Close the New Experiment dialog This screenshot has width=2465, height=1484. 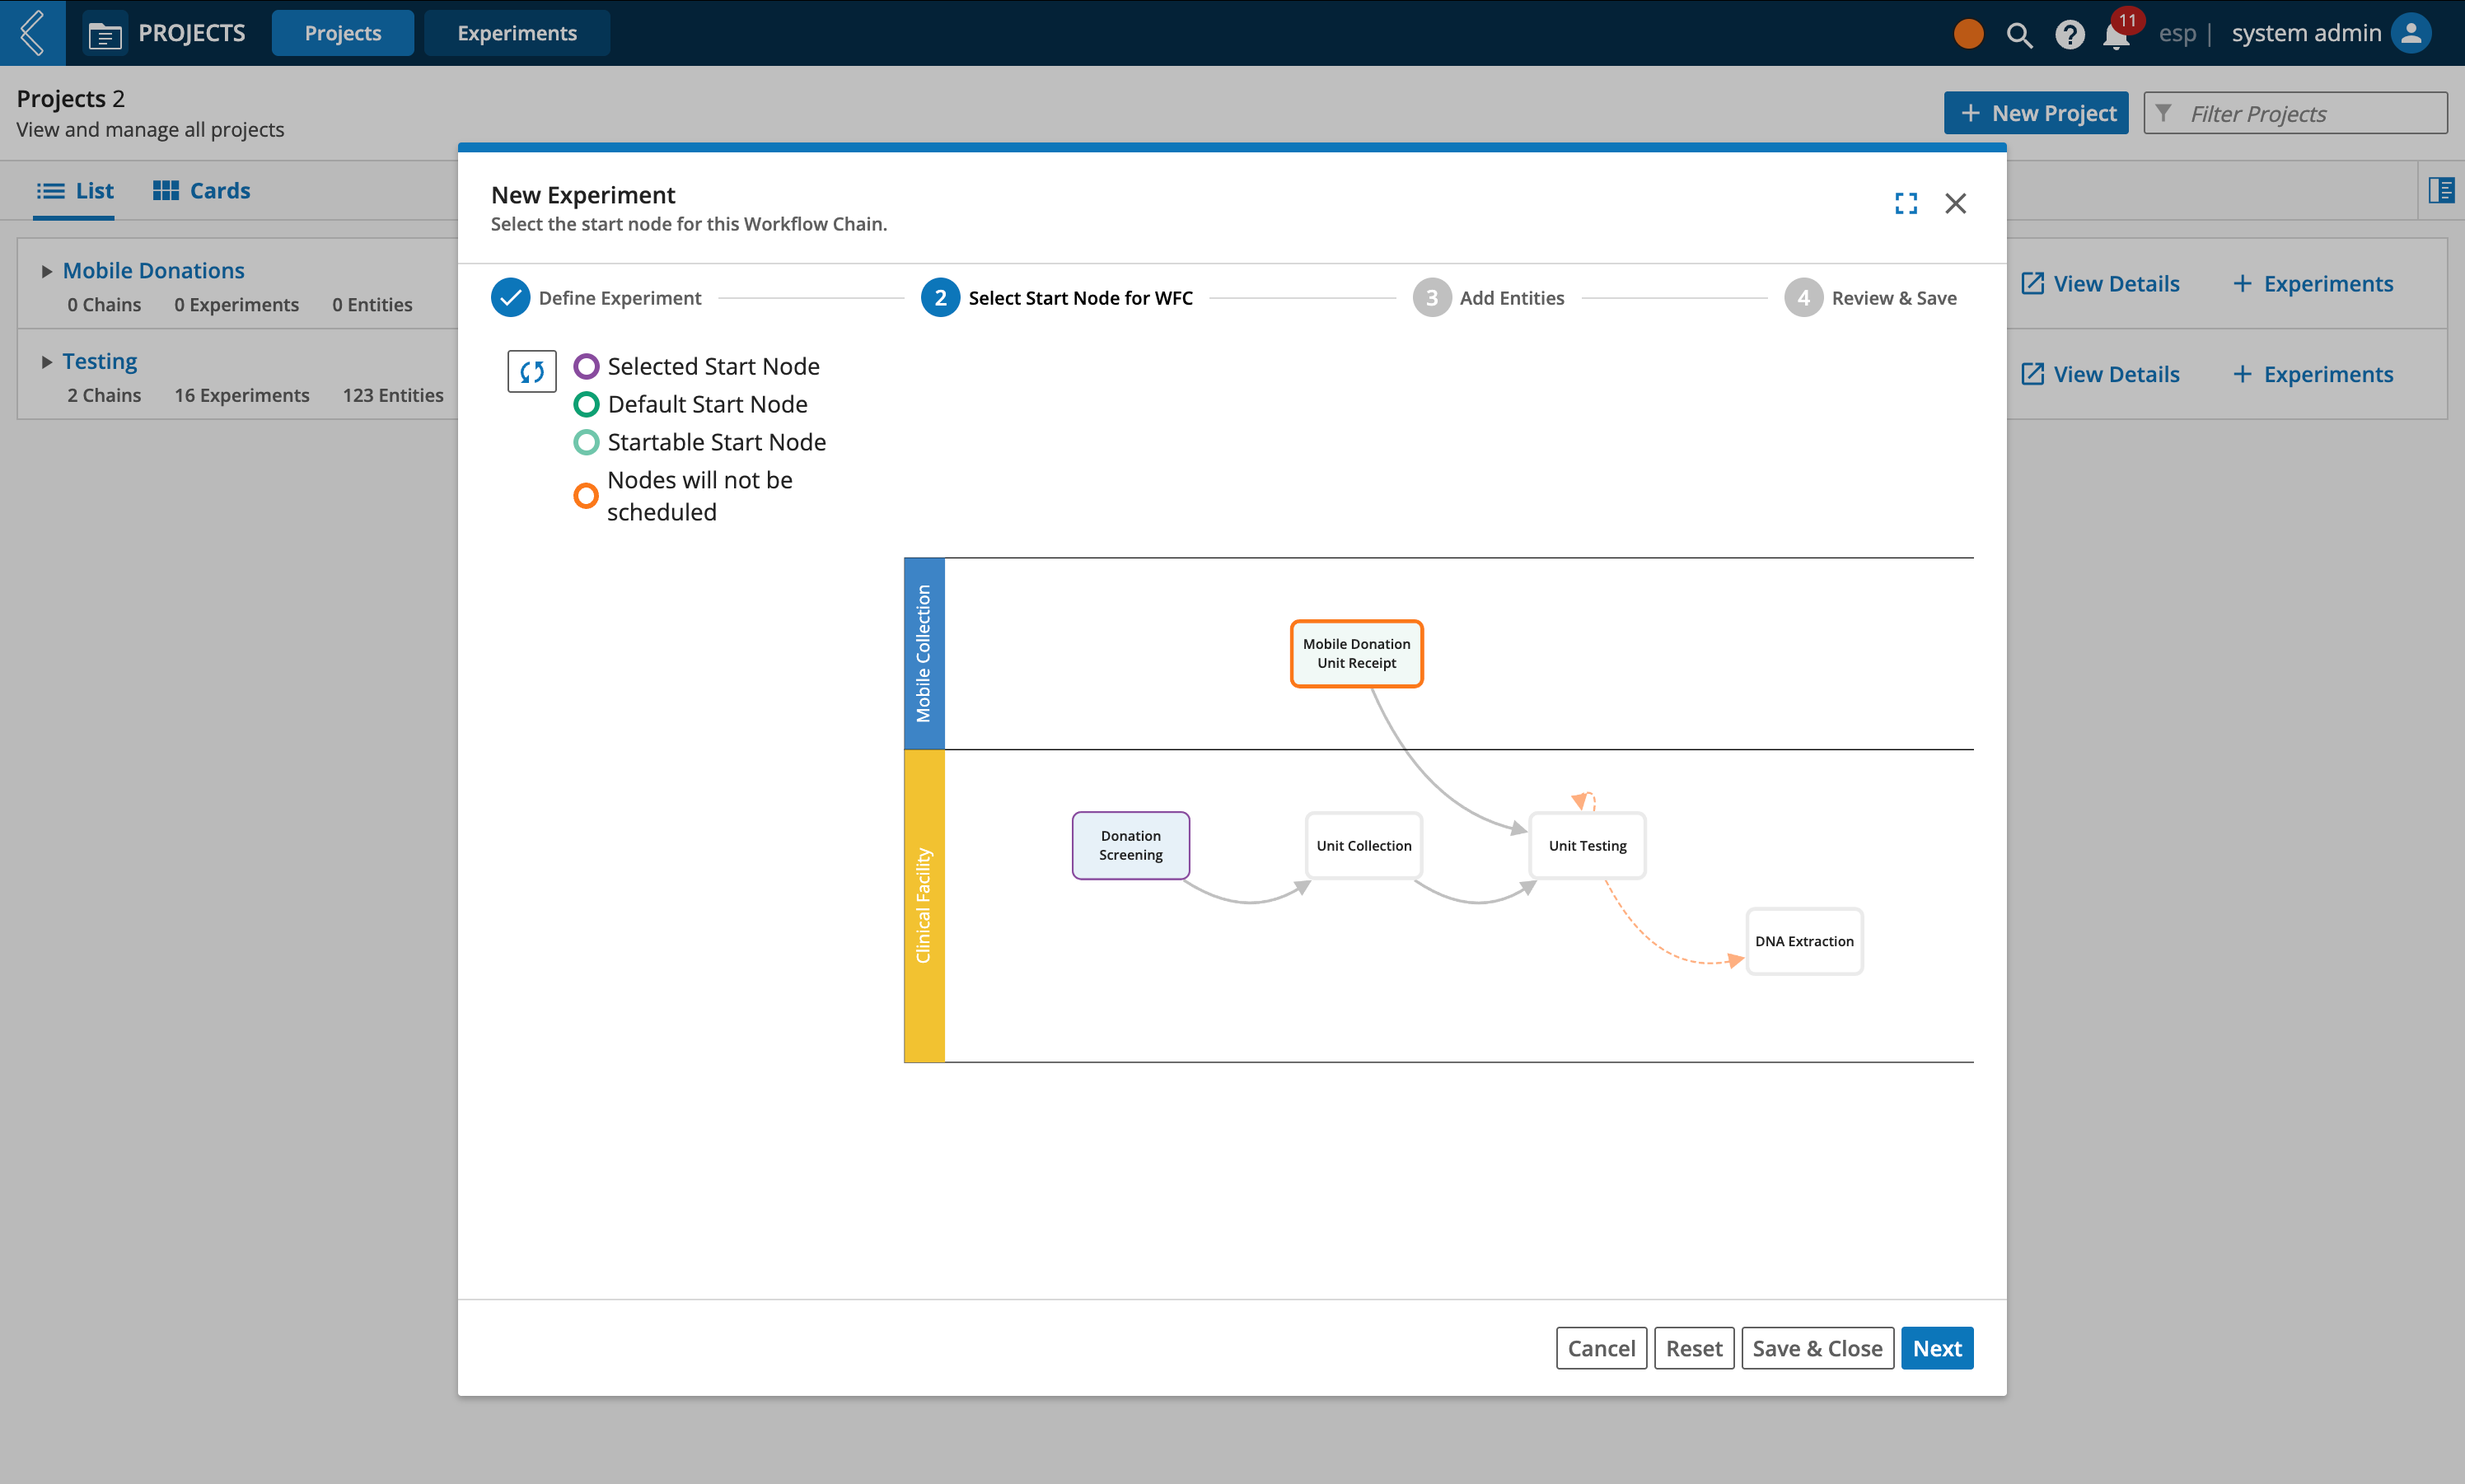coord(1955,203)
